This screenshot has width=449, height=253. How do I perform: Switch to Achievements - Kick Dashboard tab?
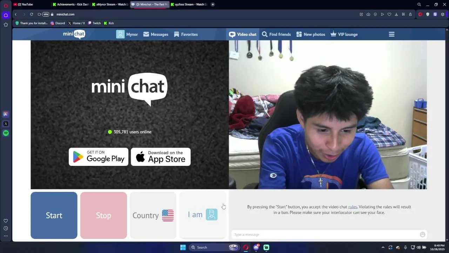coord(71,5)
